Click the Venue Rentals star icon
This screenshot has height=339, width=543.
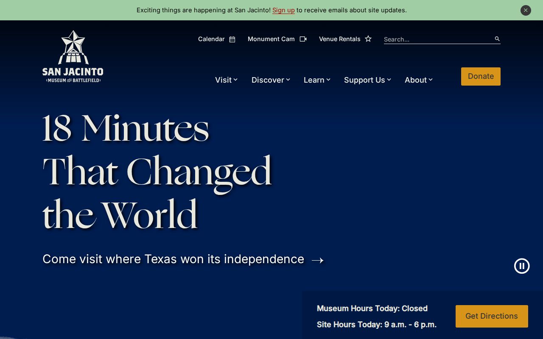(x=368, y=39)
